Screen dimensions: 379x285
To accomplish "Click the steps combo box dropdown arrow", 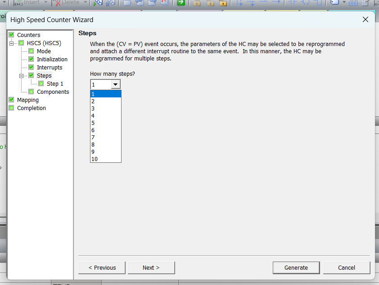I will click(x=115, y=84).
